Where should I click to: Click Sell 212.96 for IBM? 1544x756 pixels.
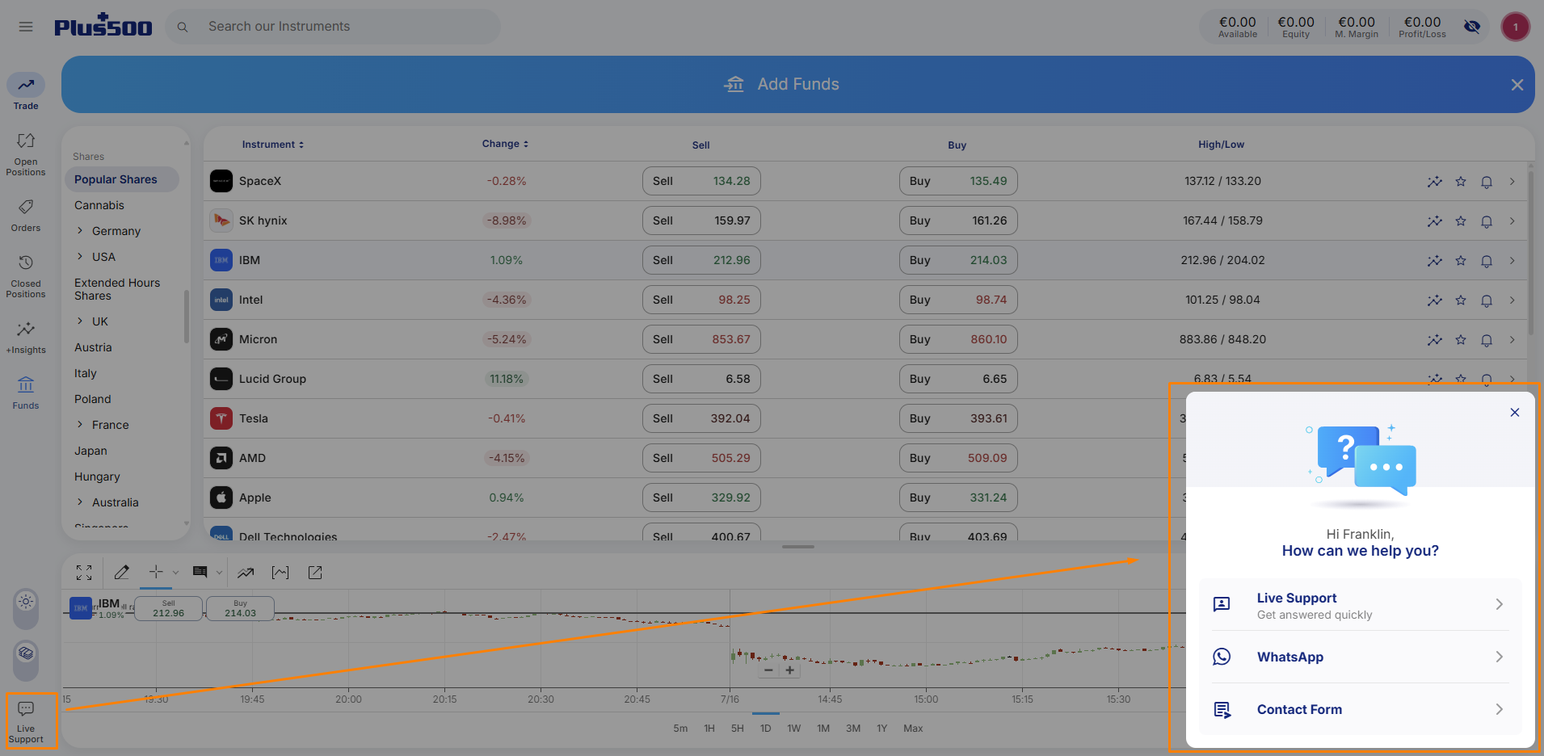coord(701,260)
